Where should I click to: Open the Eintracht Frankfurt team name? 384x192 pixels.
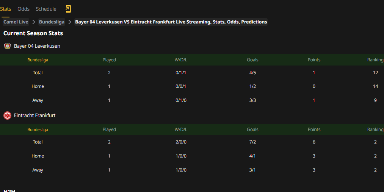point(34,116)
